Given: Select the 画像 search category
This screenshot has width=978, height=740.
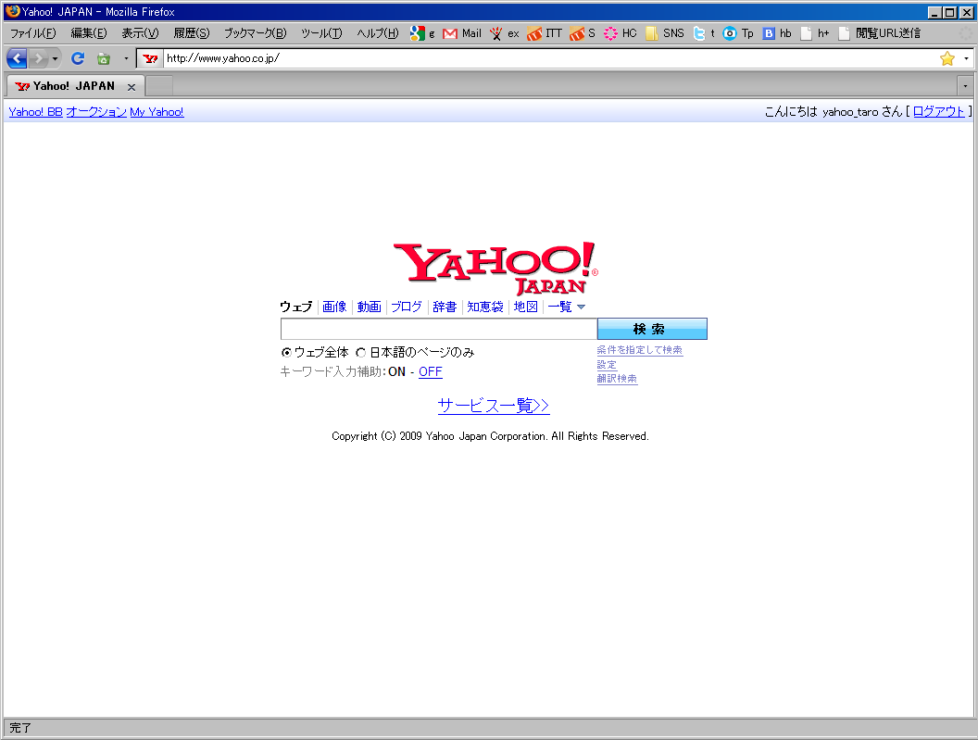Looking at the screenshot, I should [334, 307].
